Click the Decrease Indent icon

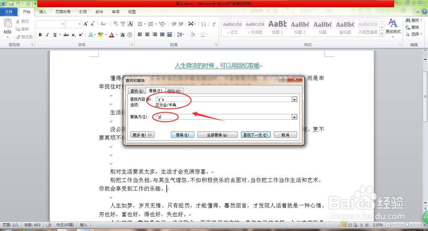(x=174, y=24)
